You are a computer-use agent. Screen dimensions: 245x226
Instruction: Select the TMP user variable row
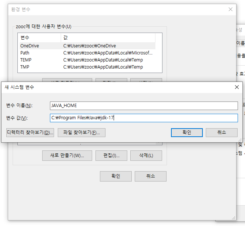point(87,67)
